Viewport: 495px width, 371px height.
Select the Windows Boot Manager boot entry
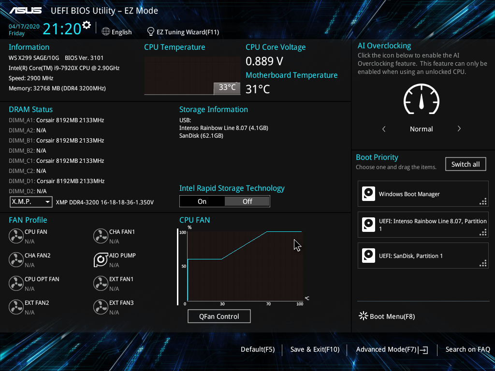pos(422,194)
